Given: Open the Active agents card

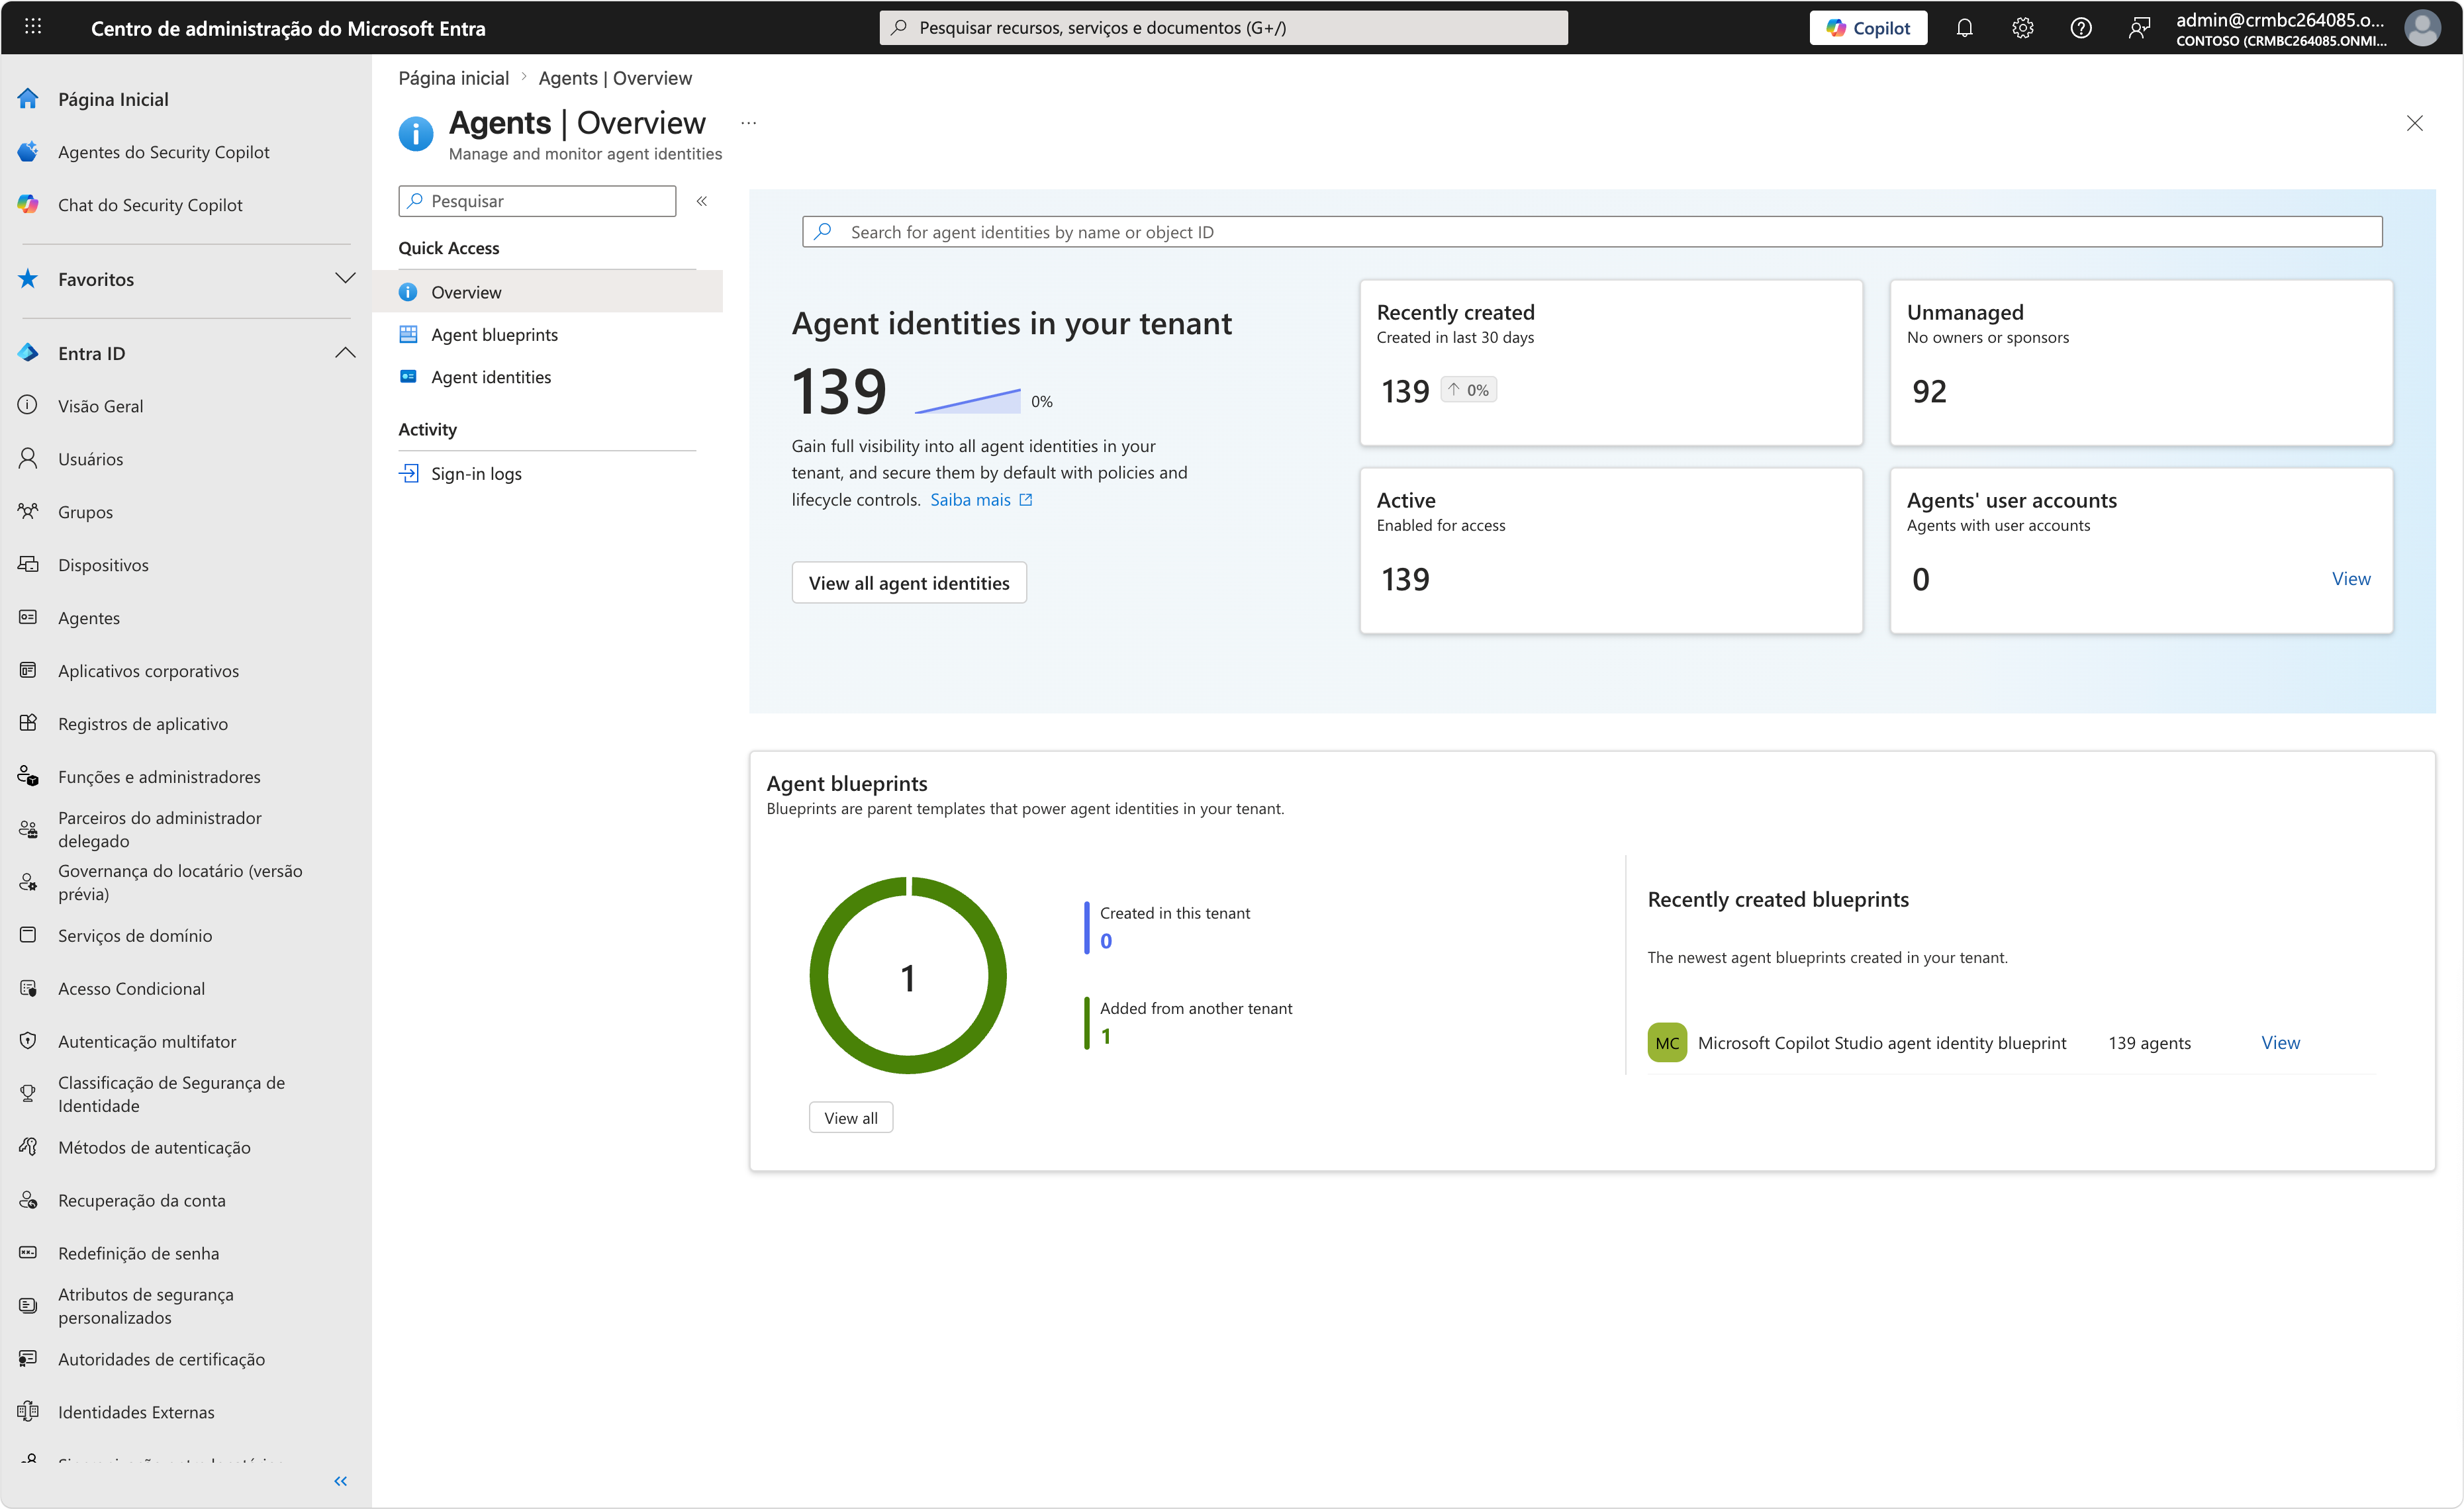Looking at the screenshot, I should pyautogui.click(x=1611, y=550).
